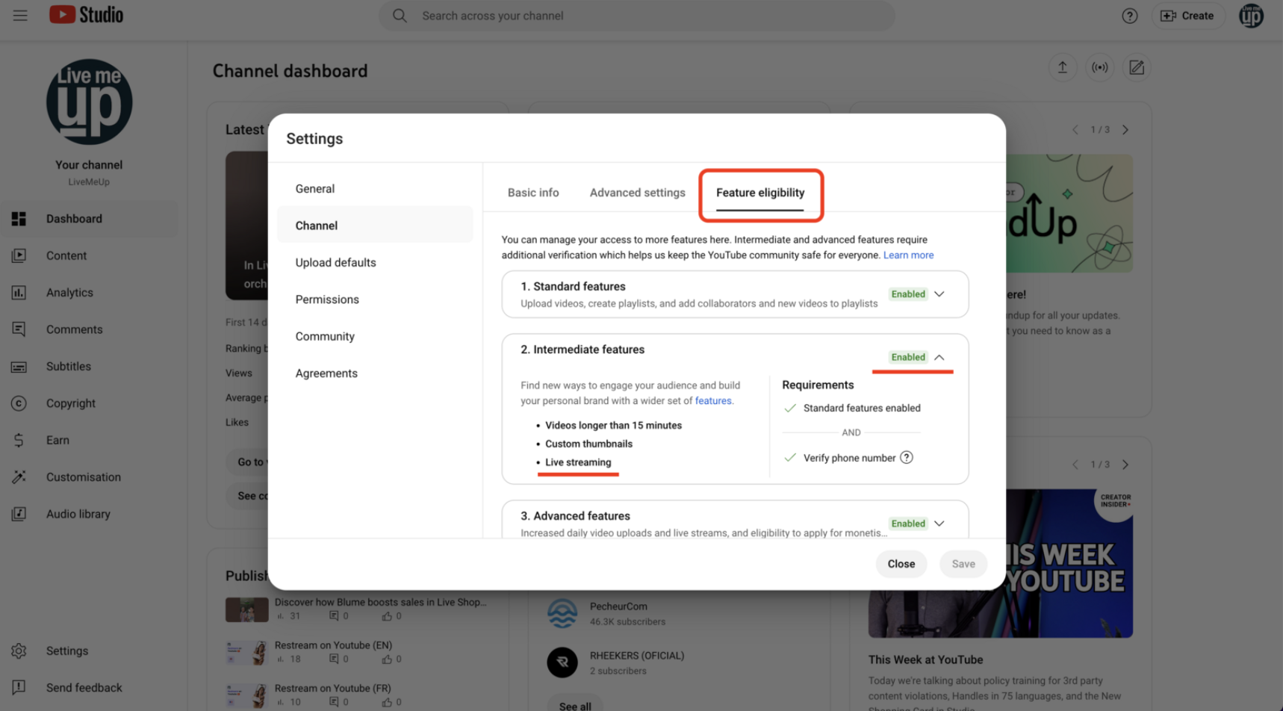Click the Save button in Settings

(963, 564)
